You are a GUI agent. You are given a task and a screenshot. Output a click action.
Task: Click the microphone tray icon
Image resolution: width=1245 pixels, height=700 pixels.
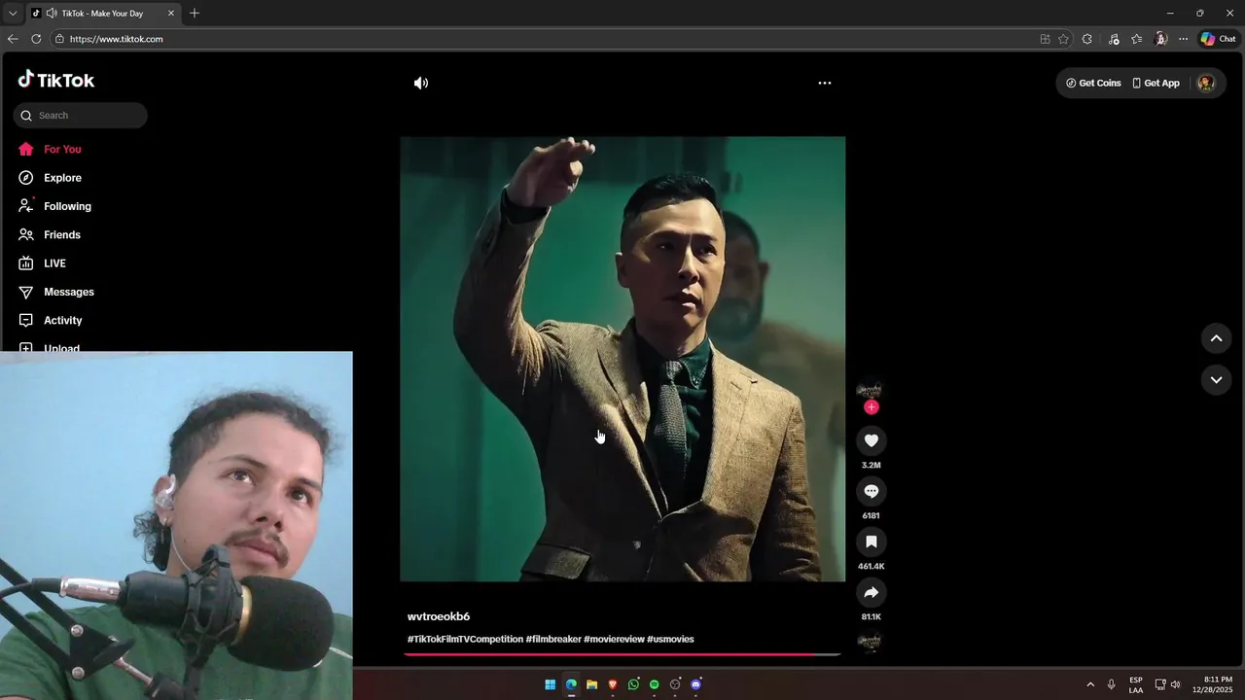(x=1111, y=684)
